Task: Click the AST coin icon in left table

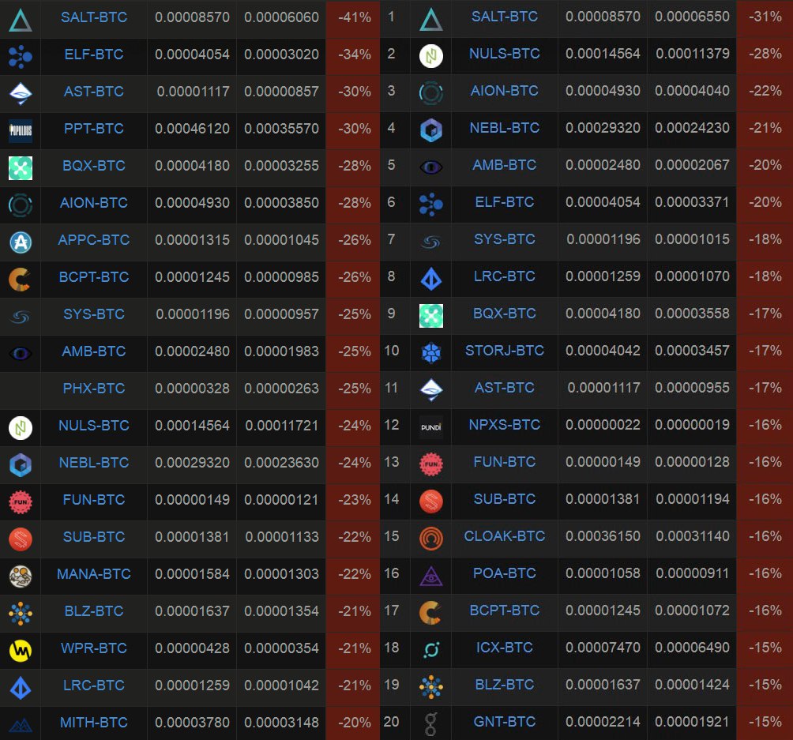Action: click(x=21, y=93)
